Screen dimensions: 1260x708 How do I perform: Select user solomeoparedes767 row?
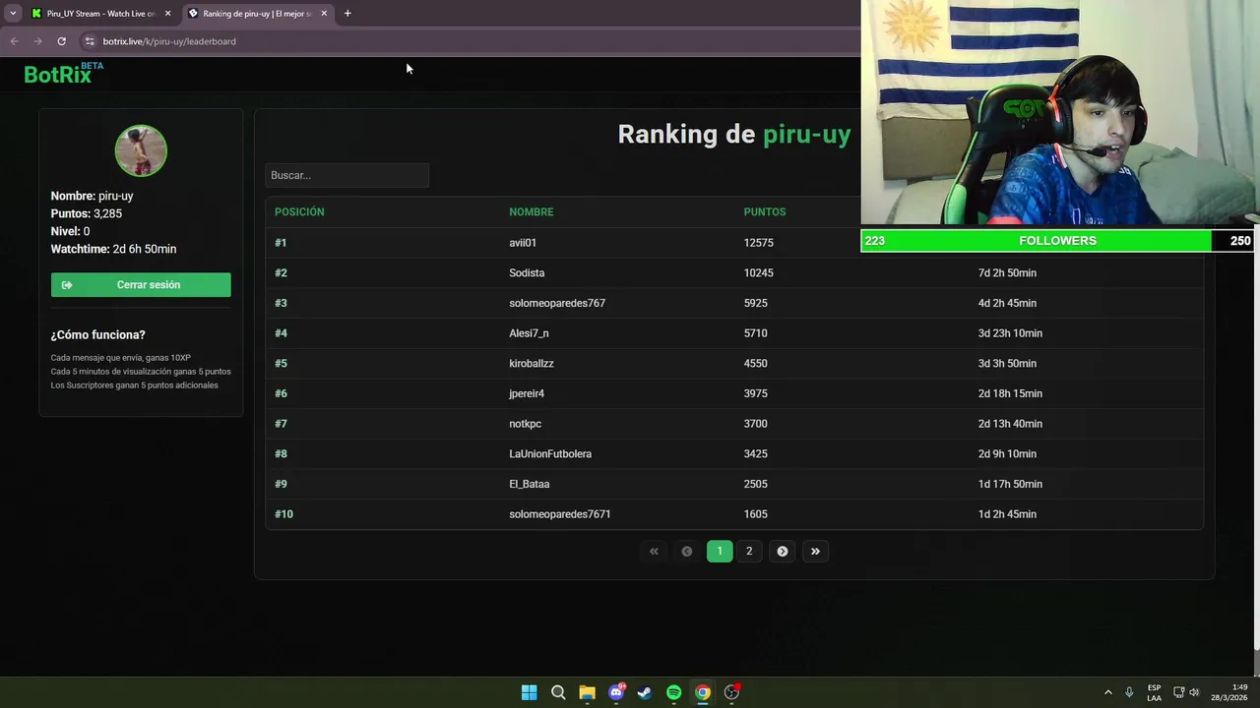[x=734, y=303]
